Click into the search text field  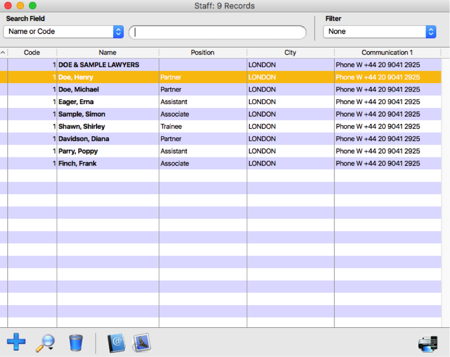217,32
